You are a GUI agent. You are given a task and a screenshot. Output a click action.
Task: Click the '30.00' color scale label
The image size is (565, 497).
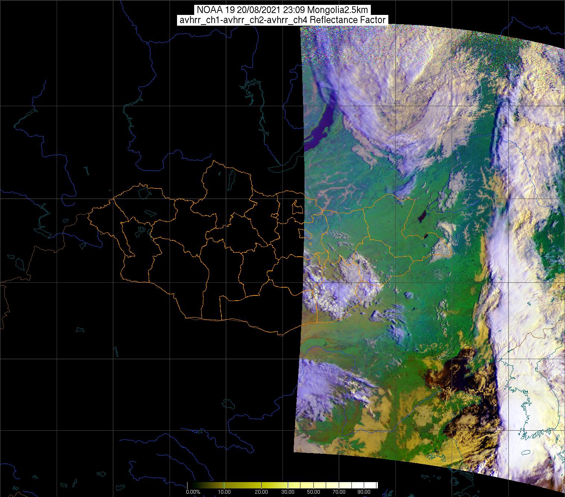pyautogui.click(x=288, y=492)
